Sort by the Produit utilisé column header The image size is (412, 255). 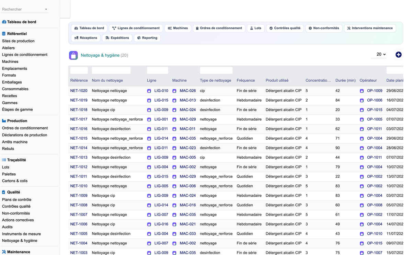point(277,81)
